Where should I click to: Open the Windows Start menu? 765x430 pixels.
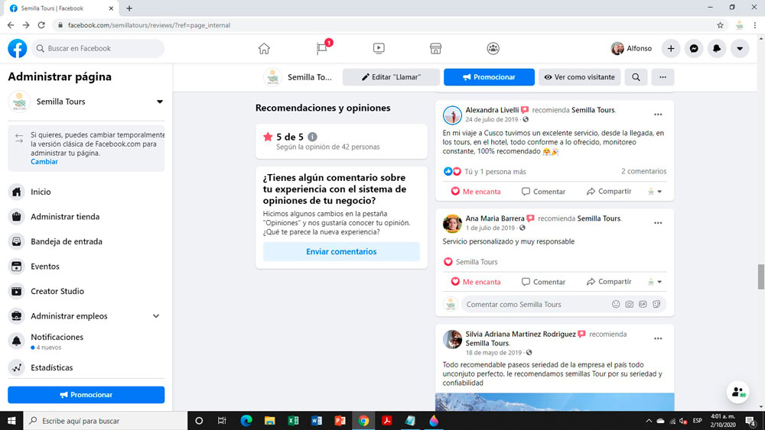[x=11, y=421]
